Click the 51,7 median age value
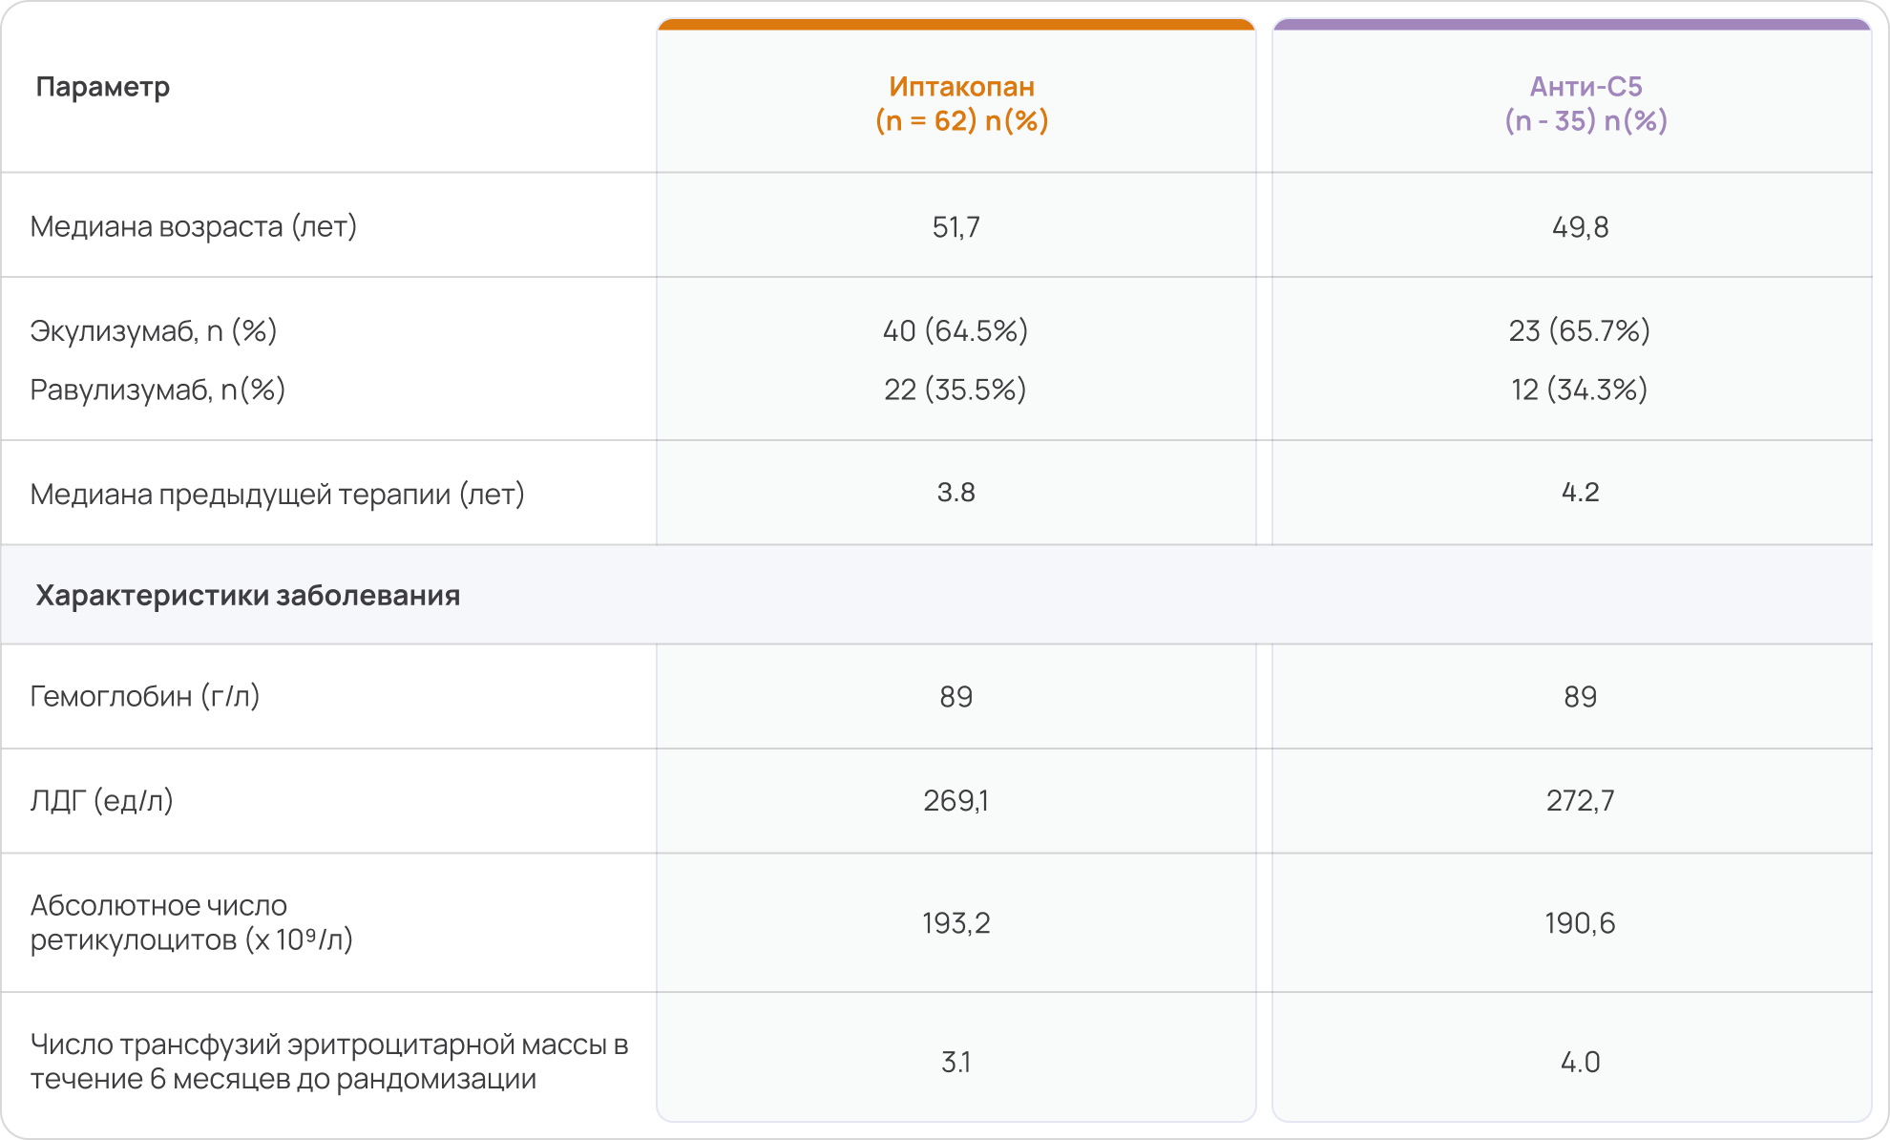 pos(956,227)
